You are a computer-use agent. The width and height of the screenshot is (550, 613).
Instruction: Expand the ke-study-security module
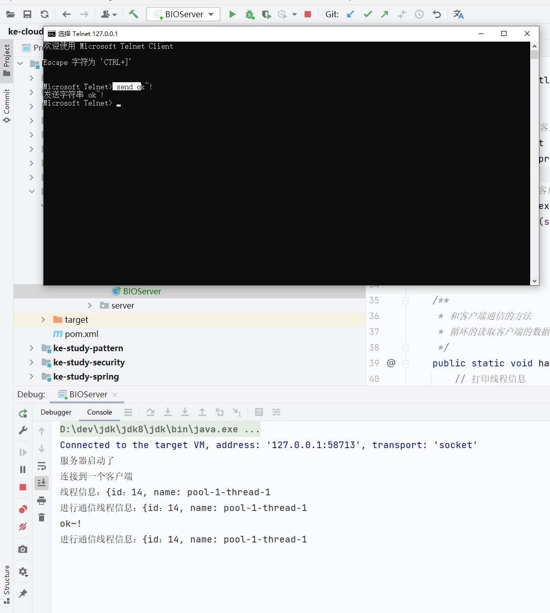(31, 362)
